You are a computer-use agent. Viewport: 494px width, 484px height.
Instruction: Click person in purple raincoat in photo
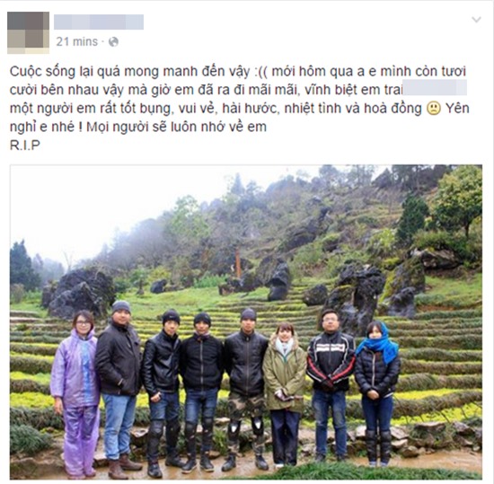75,392
